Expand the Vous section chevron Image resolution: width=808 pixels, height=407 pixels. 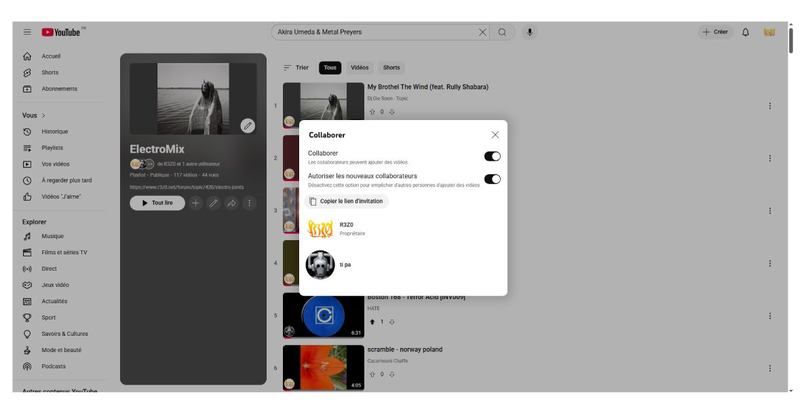click(43, 115)
